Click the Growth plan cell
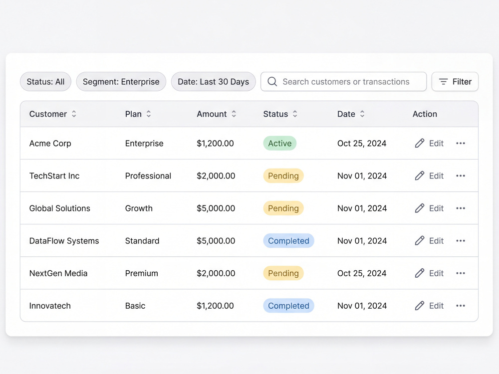 tap(139, 208)
